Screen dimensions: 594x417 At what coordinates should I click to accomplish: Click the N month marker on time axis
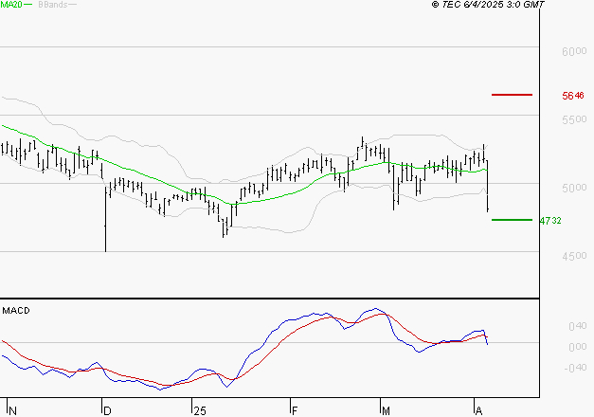[12, 411]
